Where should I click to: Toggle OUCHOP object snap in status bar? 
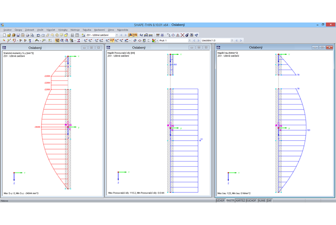pos(251,201)
